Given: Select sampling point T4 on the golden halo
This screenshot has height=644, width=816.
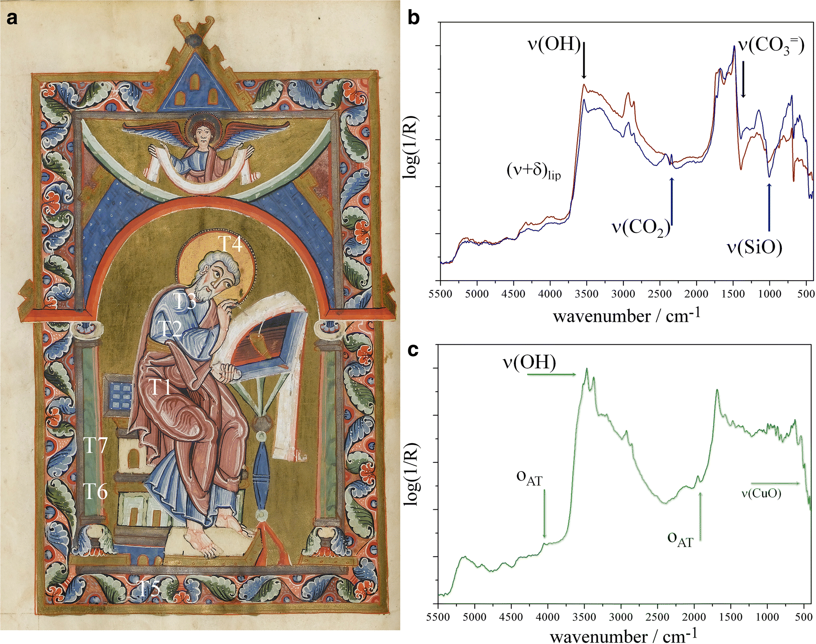Looking at the screenshot, I should click(230, 244).
